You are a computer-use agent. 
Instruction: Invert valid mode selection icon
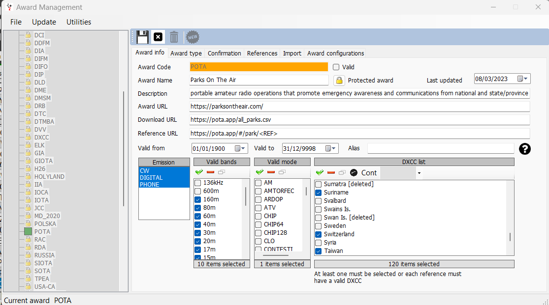(x=282, y=172)
